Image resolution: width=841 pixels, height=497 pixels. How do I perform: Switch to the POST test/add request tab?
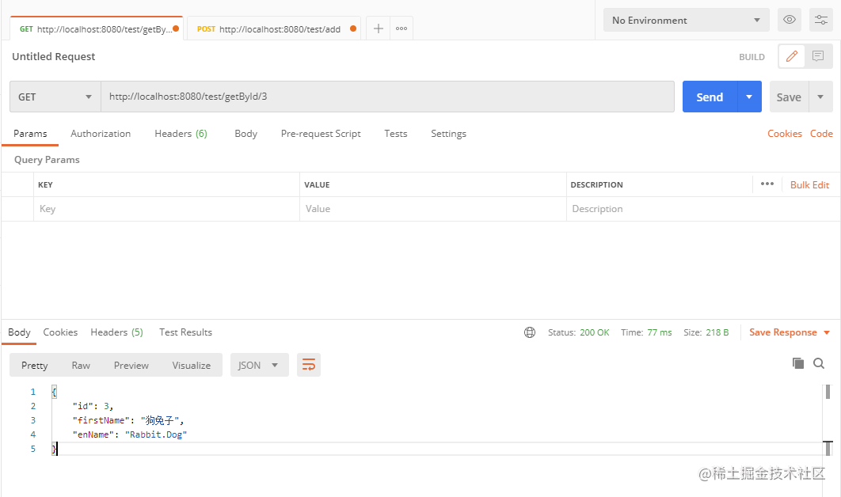click(x=273, y=29)
